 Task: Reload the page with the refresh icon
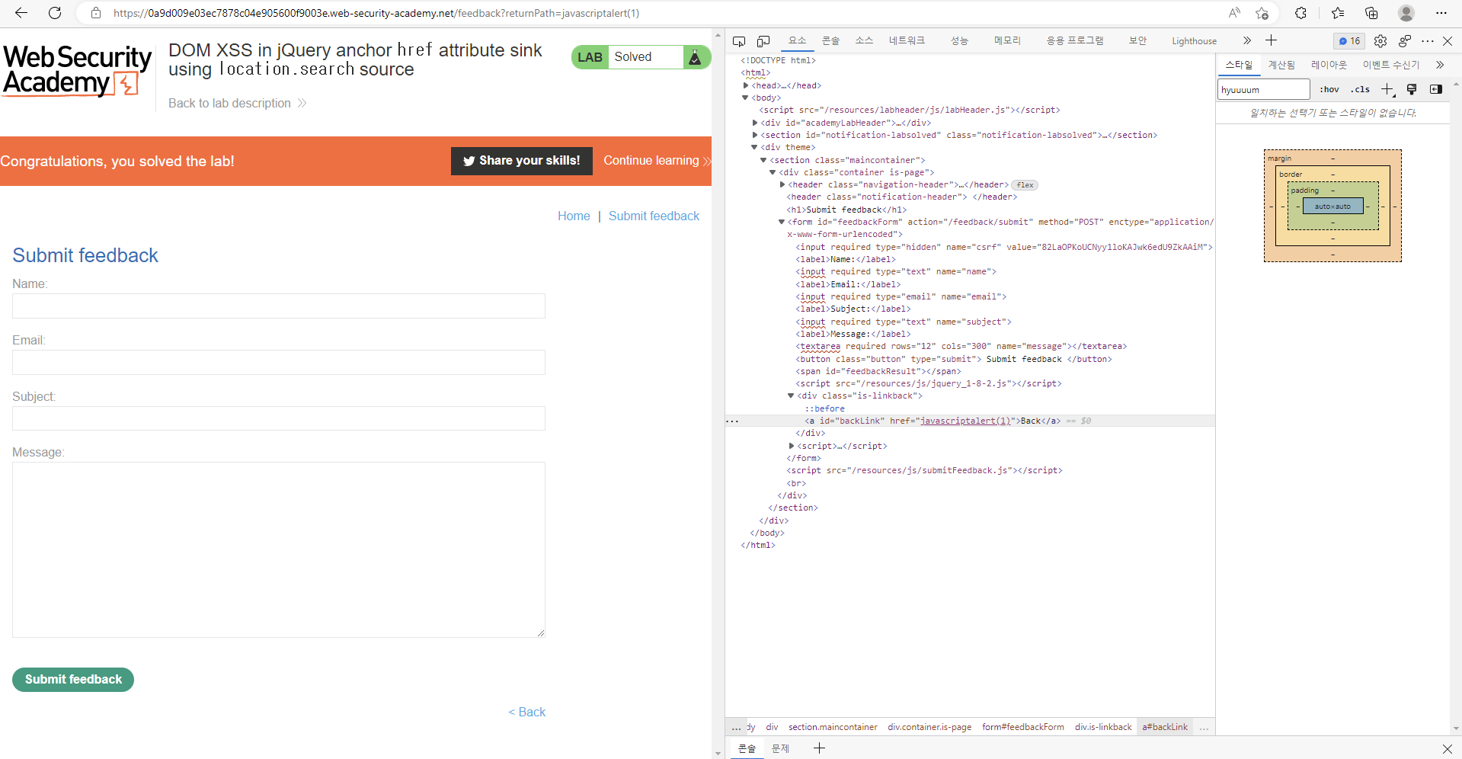click(55, 13)
